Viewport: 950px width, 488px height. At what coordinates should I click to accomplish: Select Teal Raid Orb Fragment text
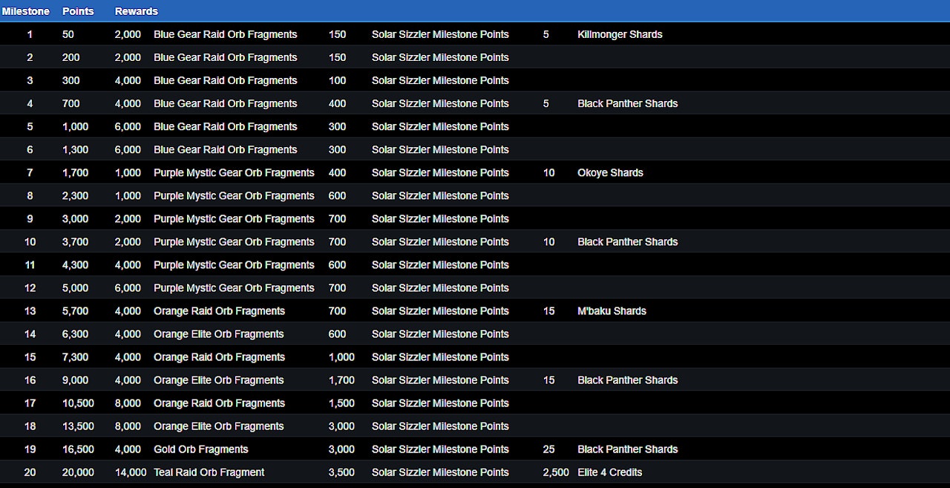(x=209, y=472)
